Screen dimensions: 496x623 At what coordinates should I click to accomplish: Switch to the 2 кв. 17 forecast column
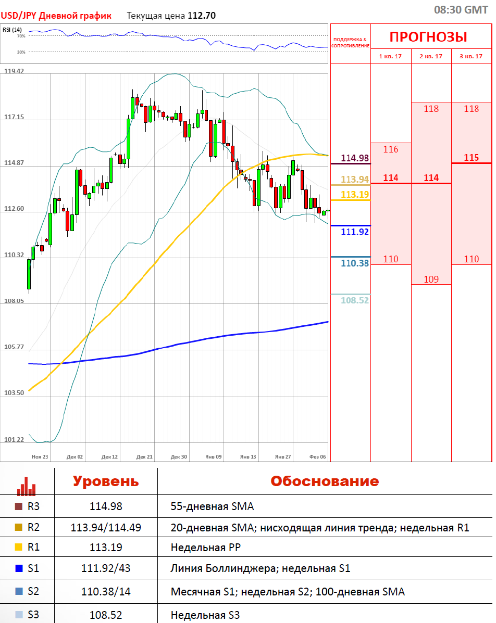(x=431, y=56)
